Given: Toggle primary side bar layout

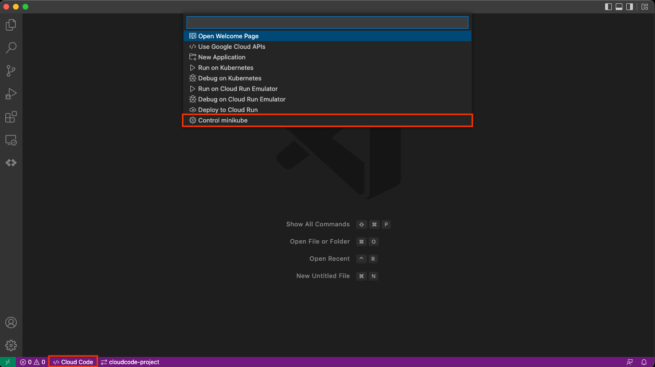Looking at the screenshot, I should click(608, 7).
